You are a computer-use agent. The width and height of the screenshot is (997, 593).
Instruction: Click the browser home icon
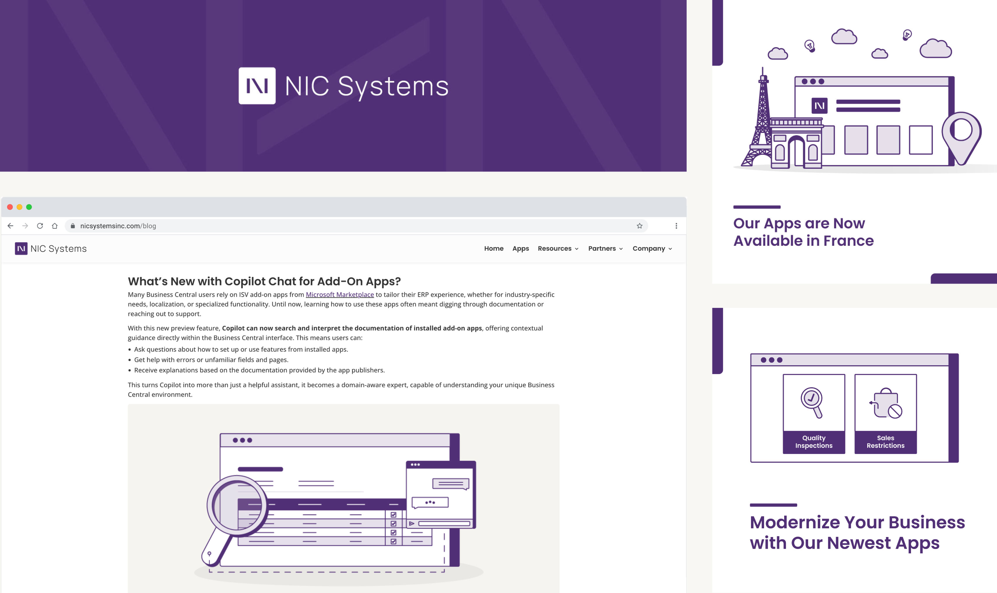point(55,226)
